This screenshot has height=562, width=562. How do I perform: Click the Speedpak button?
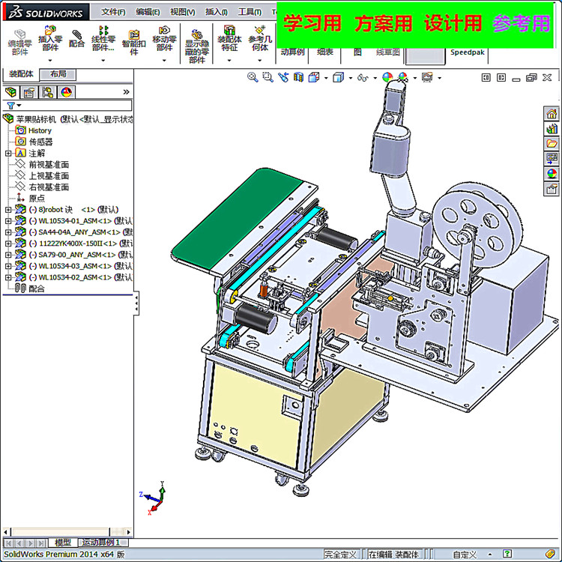(x=468, y=52)
